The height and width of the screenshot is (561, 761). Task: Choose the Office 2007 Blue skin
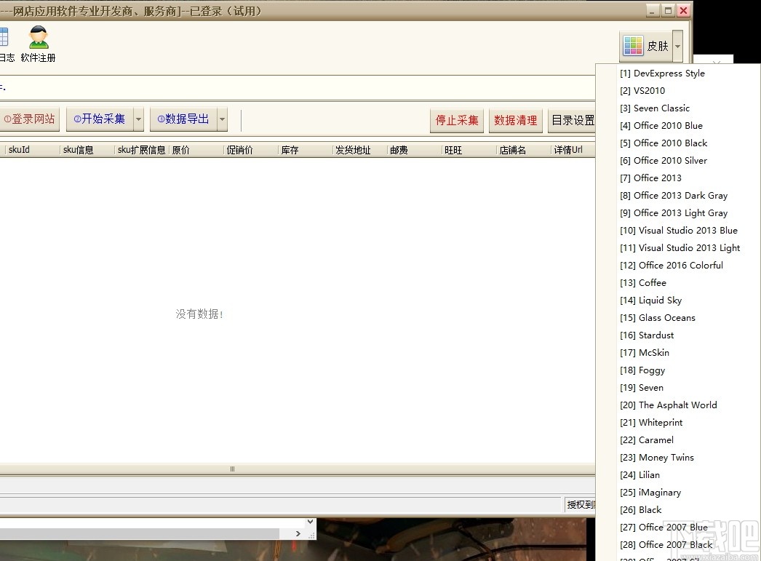664,528
